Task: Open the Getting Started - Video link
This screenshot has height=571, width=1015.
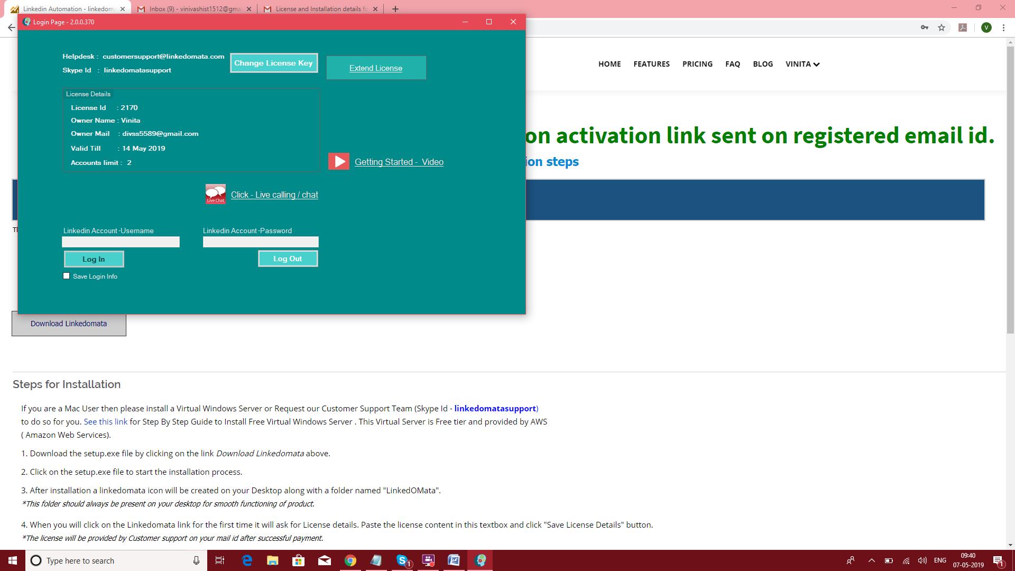Action: coord(399,162)
